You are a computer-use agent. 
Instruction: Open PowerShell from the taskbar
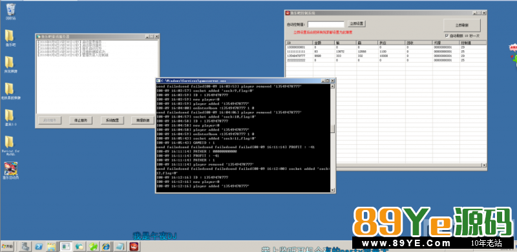point(39,246)
